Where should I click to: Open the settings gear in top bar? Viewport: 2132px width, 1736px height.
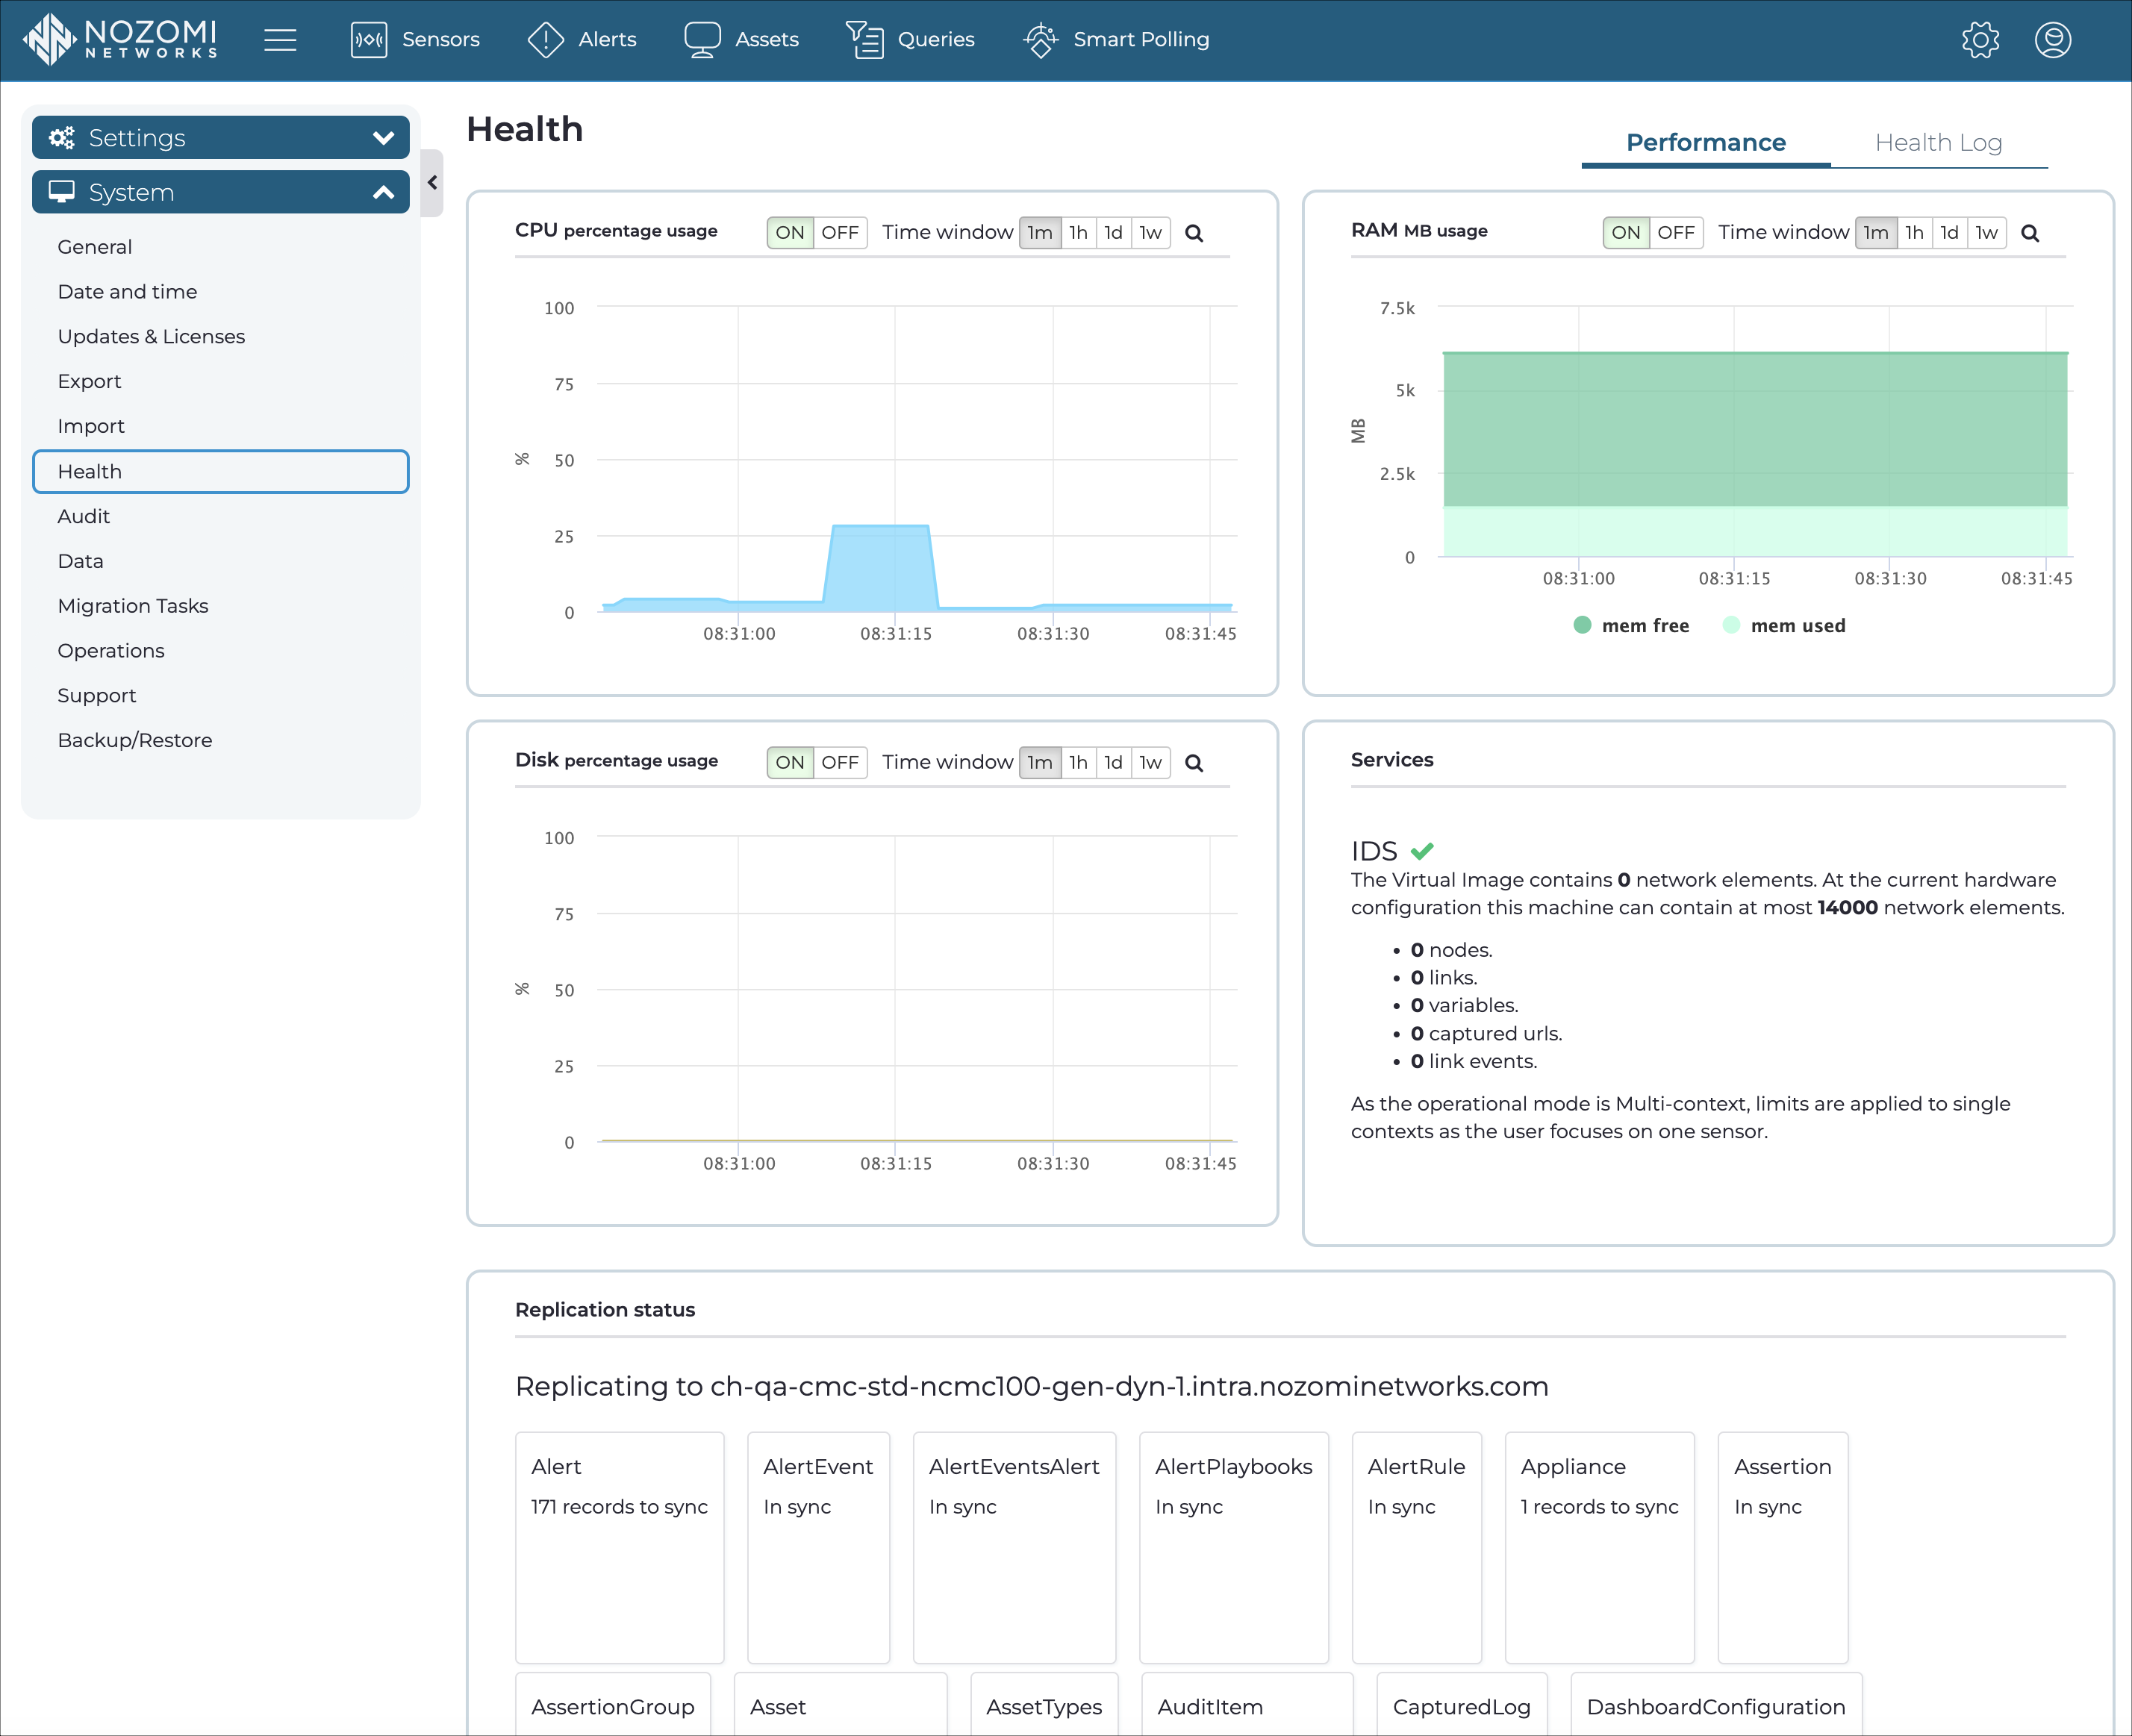click(x=1980, y=40)
